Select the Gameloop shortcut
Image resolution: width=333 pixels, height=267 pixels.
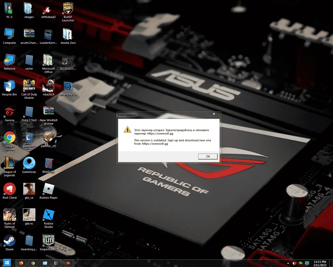[29, 165]
